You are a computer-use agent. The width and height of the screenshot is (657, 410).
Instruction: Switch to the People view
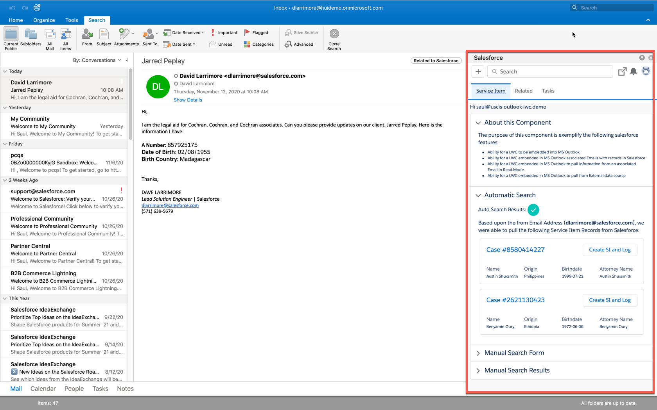pyautogui.click(x=74, y=389)
